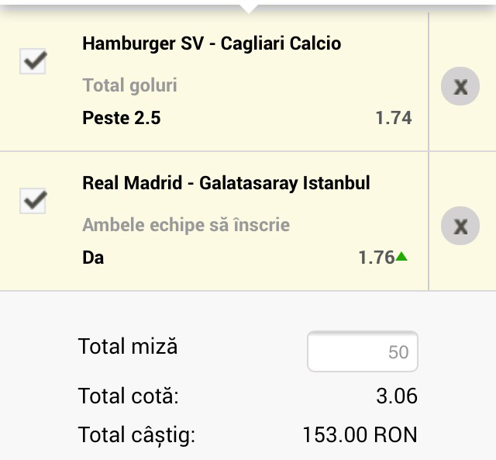
Task: Uncheck the Real Madrid - Galatasaray selection
Action: click(x=33, y=202)
